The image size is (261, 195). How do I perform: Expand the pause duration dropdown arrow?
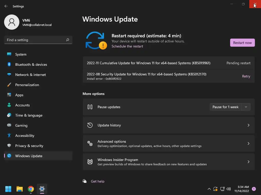(x=246, y=107)
